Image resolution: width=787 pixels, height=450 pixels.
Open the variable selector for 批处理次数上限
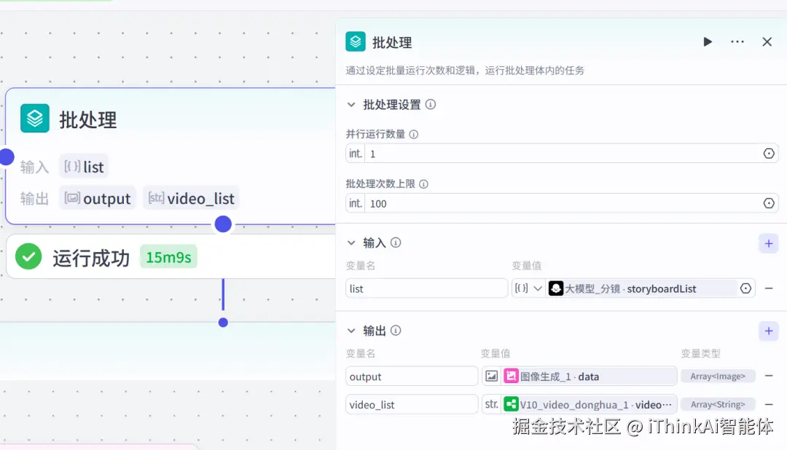pyautogui.click(x=769, y=203)
